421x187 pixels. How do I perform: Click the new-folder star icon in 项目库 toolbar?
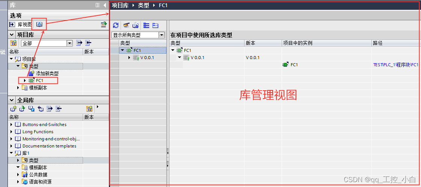tap(13, 43)
